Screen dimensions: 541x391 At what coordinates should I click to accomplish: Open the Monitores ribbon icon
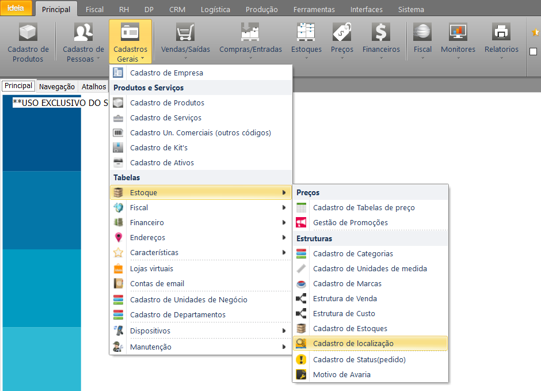pos(458,33)
